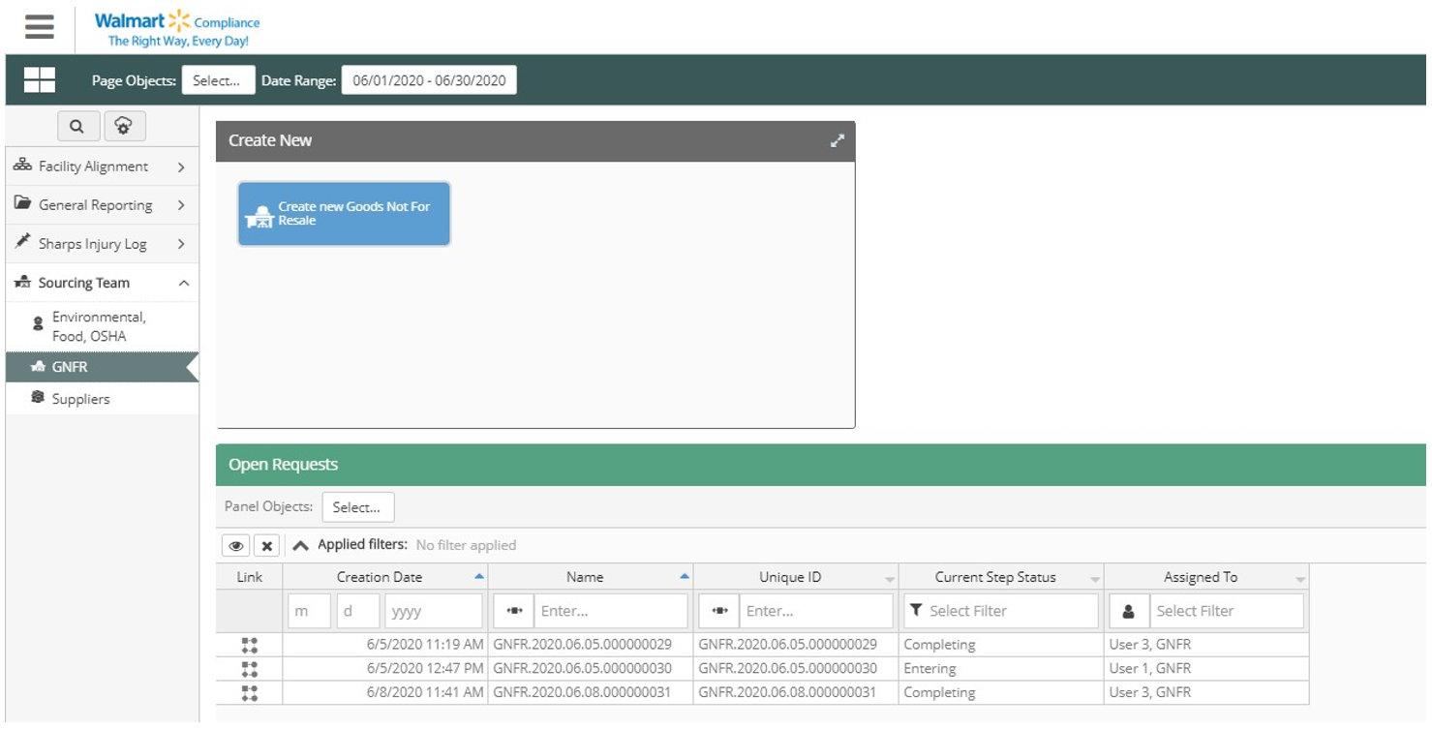The image size is (1432, 729).
Task: Click the Walmart Compliance logo
Action: click(x=177, y=28)
